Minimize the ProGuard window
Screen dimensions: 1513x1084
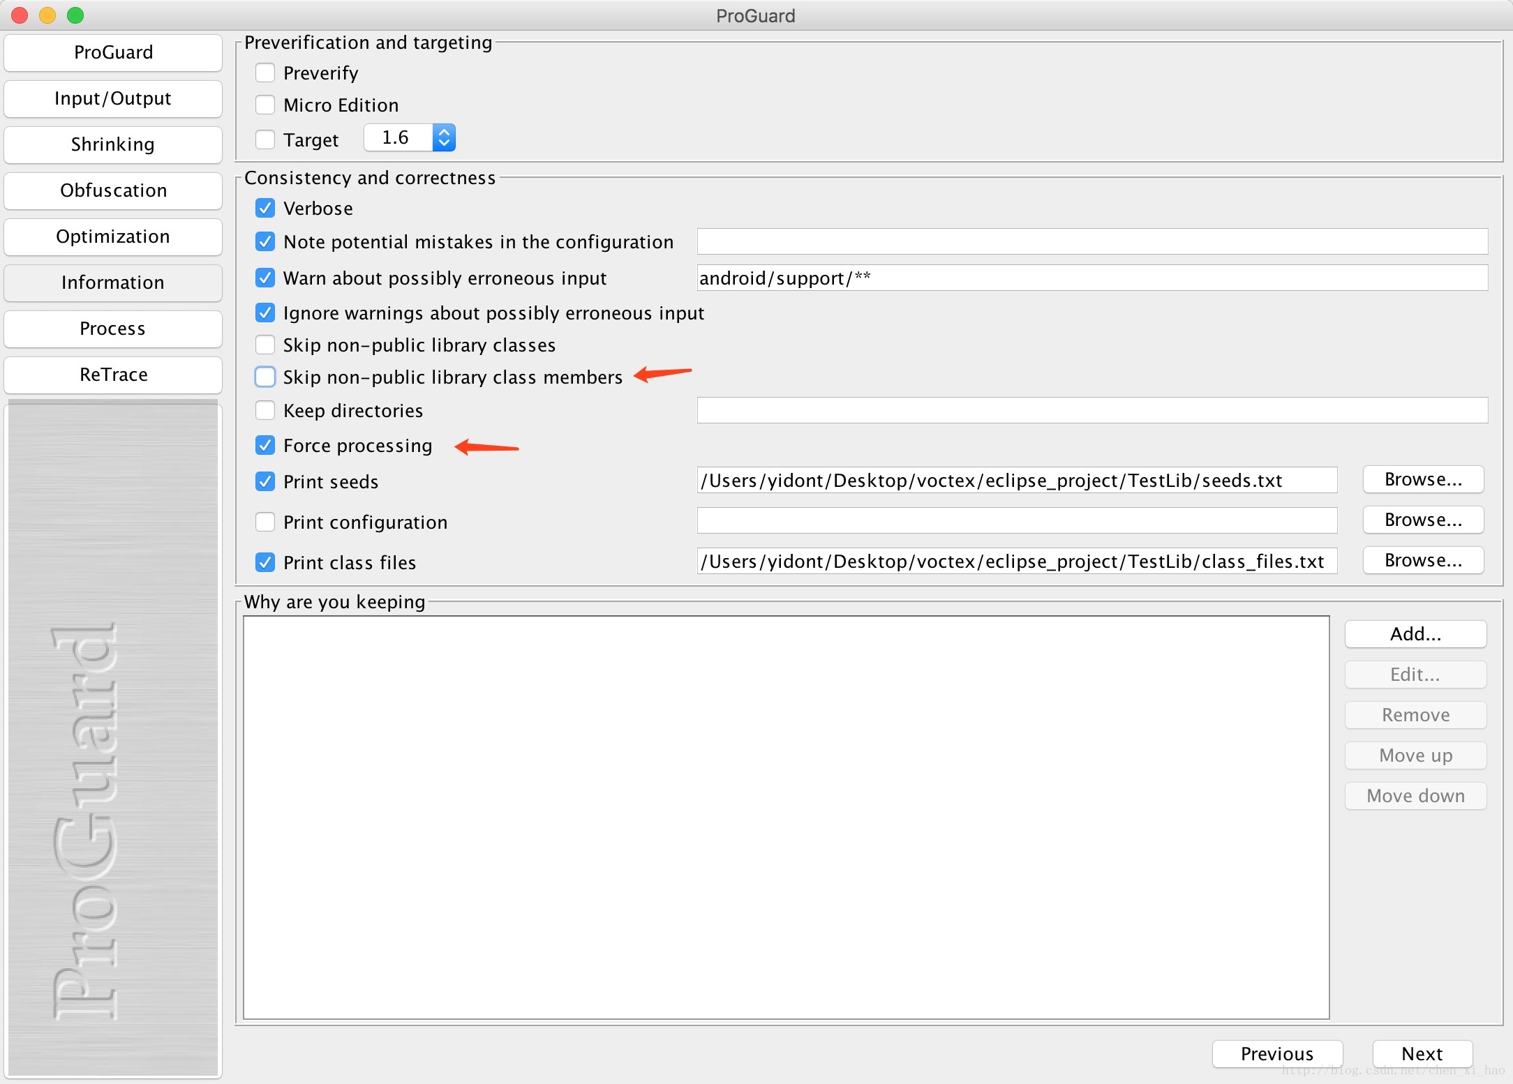pos(47,15)
